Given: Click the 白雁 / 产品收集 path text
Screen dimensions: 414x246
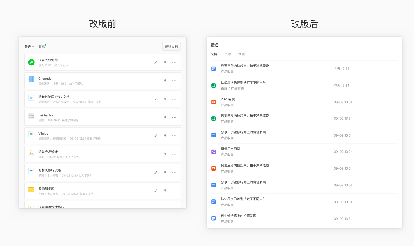Looking at the screenshot, I should tap(232, 88).
